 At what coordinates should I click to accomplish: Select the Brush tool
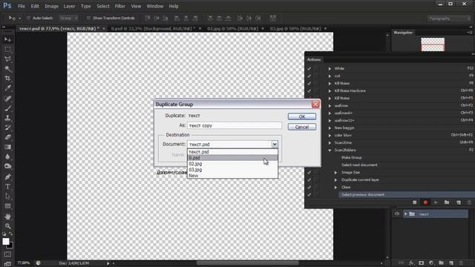7,108
